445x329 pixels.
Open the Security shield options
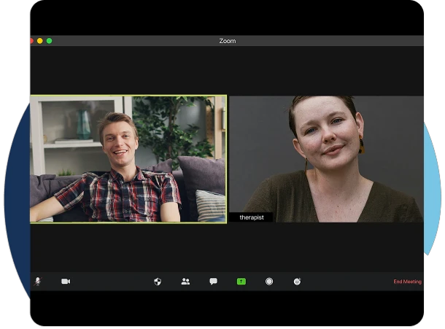pyautogui.click(x=158, y=282)
